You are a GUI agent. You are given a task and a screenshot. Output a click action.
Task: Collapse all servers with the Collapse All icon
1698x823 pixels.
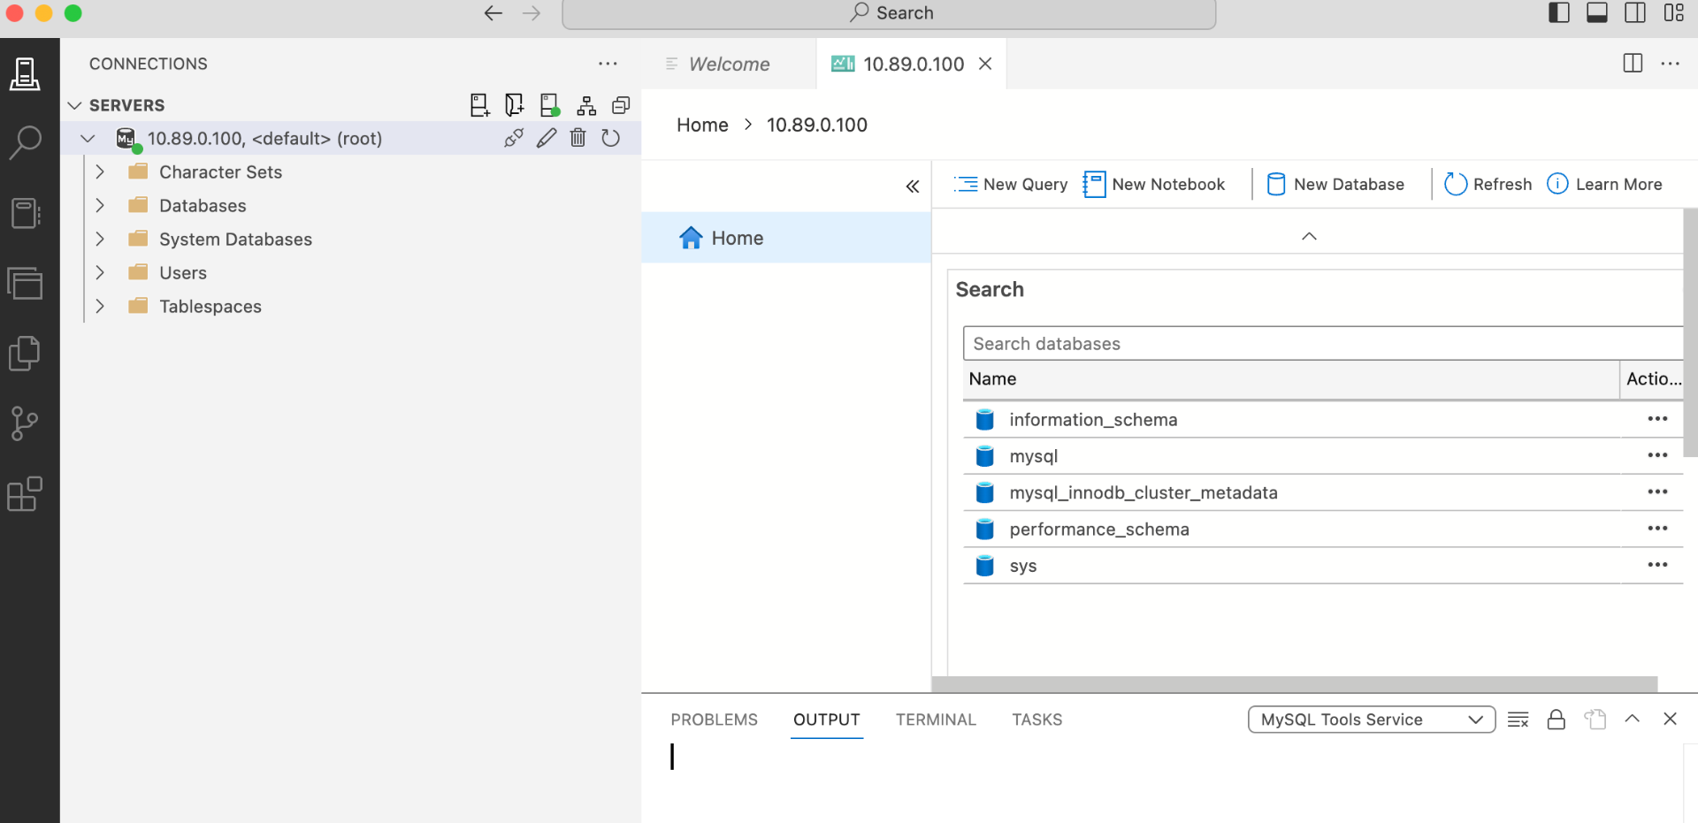(622, 105)
